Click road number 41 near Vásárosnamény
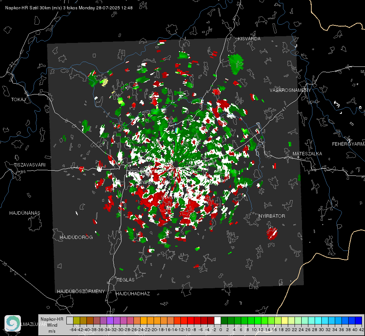Viewport: 365px width, 336px height. [x=283, y=109]
